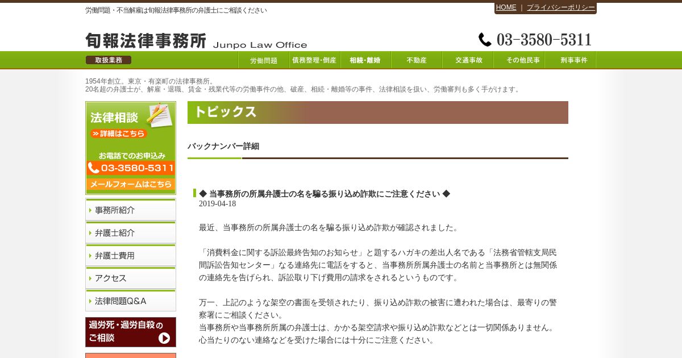
Task: Select the その他民事 menu item
Action: (x=519, y=60)
